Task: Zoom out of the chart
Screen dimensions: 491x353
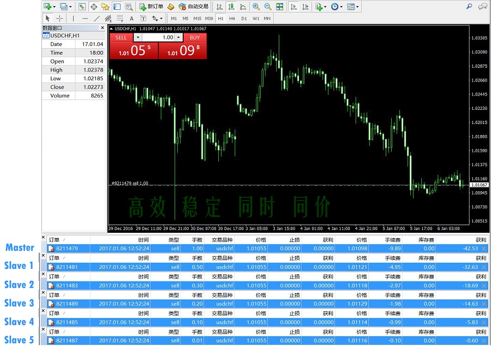Action: click(268, 7)
